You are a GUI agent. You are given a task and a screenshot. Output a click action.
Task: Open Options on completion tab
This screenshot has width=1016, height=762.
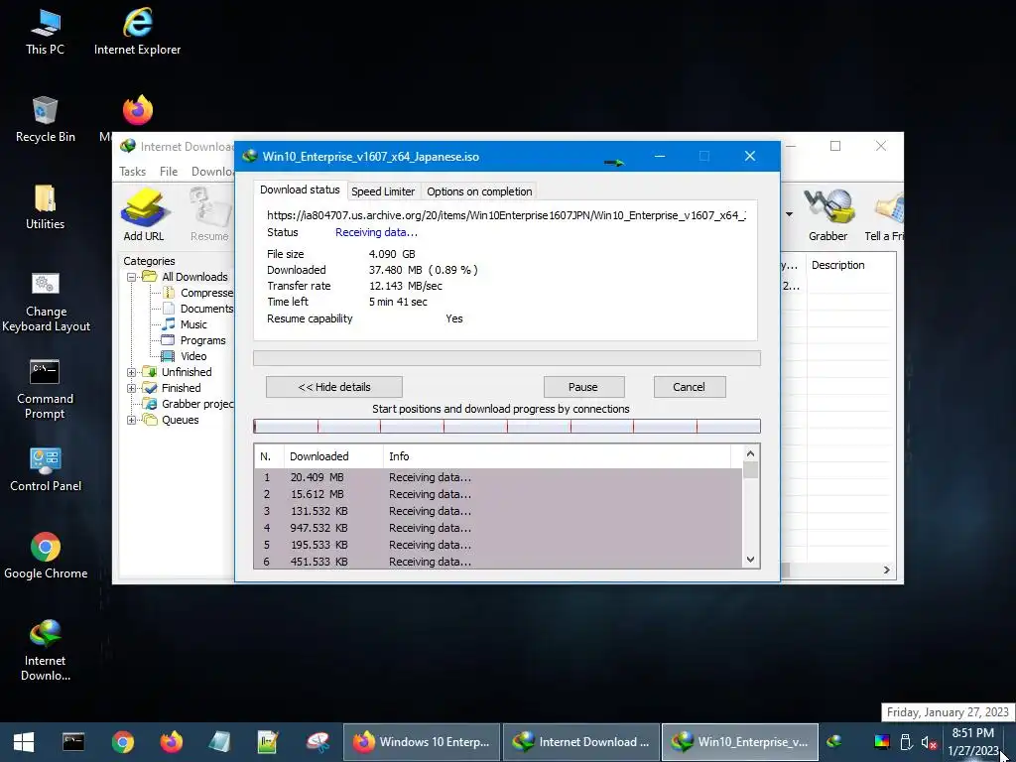tap(479, 191)
